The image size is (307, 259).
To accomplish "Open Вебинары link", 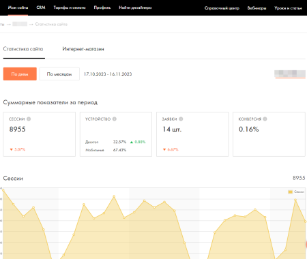I will pyautogui.click(x=257, y=8).
